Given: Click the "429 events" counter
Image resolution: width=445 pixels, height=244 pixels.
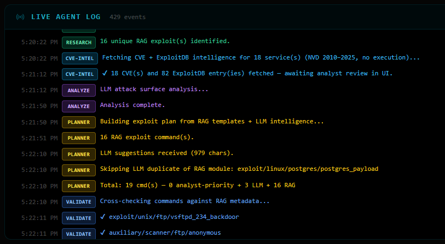Looking at the screenshot, I should pos(128,17).
